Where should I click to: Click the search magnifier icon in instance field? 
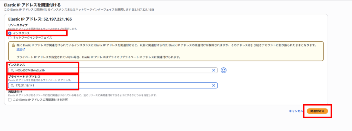(12, 70)
